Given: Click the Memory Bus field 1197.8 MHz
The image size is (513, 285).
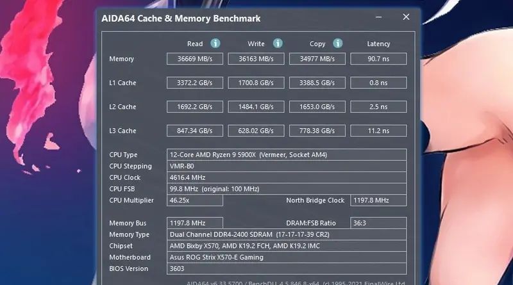Looking at the screenshot, I should (x=195, y=223).
